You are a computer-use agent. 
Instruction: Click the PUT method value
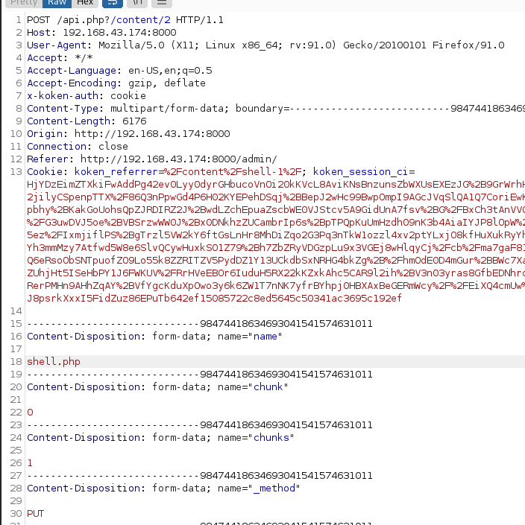pos(36,514)
